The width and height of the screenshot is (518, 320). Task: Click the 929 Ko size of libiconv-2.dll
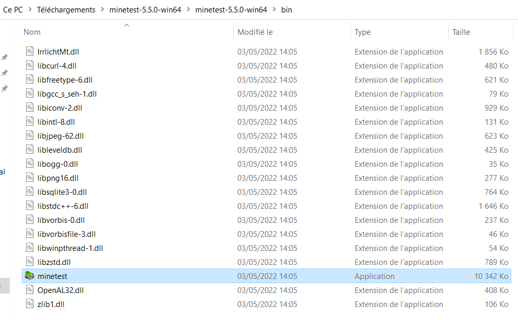pos(496,108)
